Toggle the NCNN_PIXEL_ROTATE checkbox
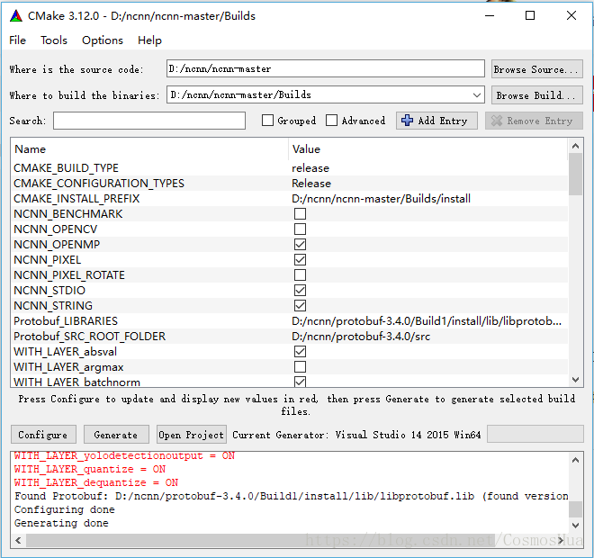 click(300, 275)
